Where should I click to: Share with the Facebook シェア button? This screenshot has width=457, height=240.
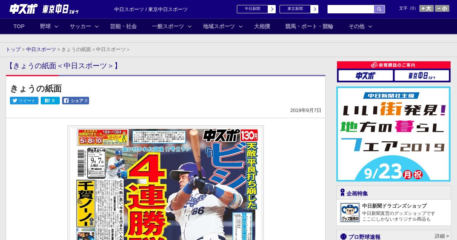point(75,101)
